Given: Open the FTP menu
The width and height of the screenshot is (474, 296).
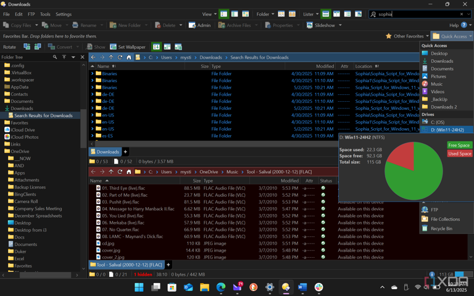Looking at the screenshot, I should [31, 14].
